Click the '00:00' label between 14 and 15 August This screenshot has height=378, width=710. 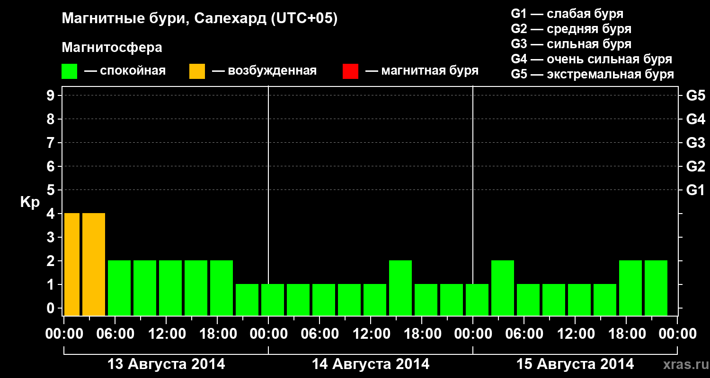473,334
